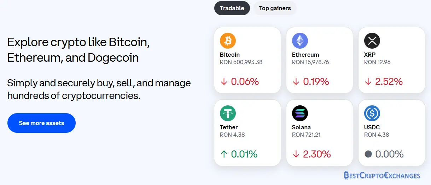The height and width of the screenshot is (185, 431).
Task: Click the blue USDC logo icon
Action: pyautogui.click(x=372, y=113)
